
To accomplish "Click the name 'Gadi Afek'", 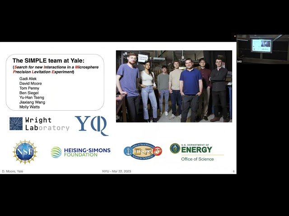I will (28, 79).
